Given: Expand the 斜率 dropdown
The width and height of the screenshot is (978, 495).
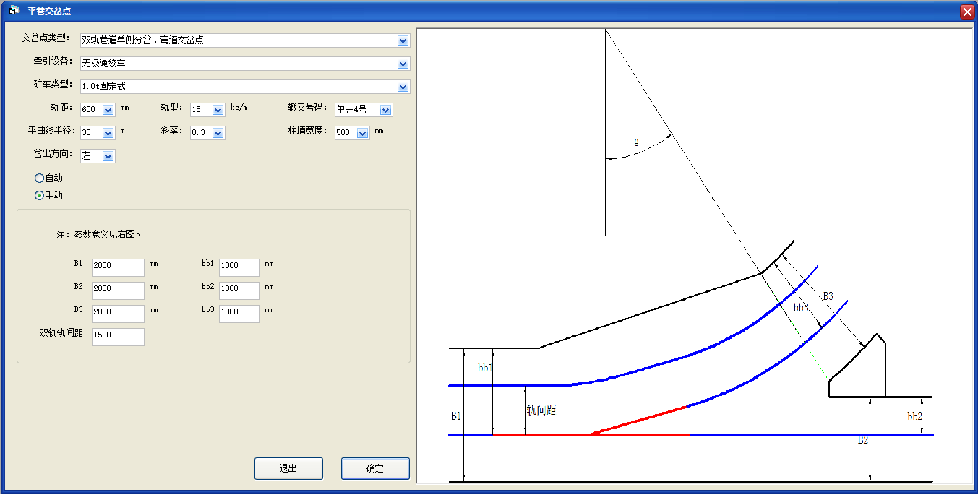Looking at the screenshot, I should pyautogui.click(x=218, y=133).
